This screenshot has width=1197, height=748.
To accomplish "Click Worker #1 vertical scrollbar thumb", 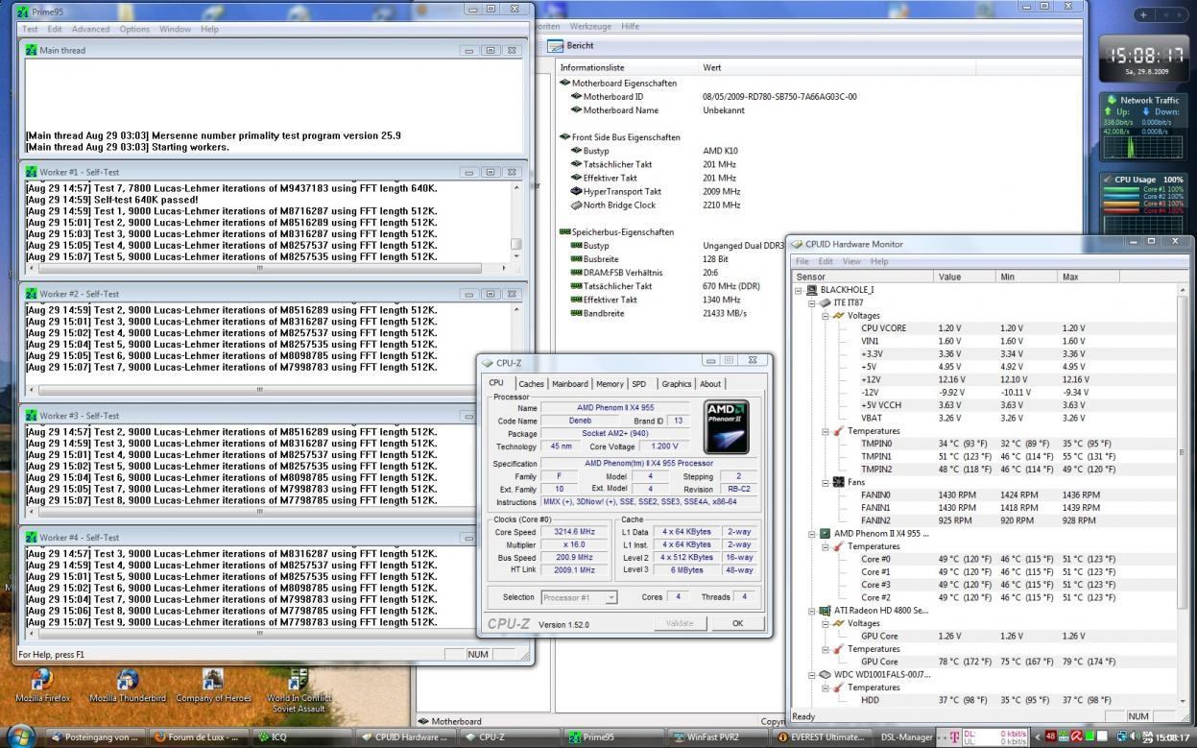I will coord(516,244).
